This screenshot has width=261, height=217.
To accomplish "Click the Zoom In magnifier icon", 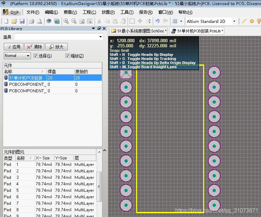I will (x=66, y=21).
